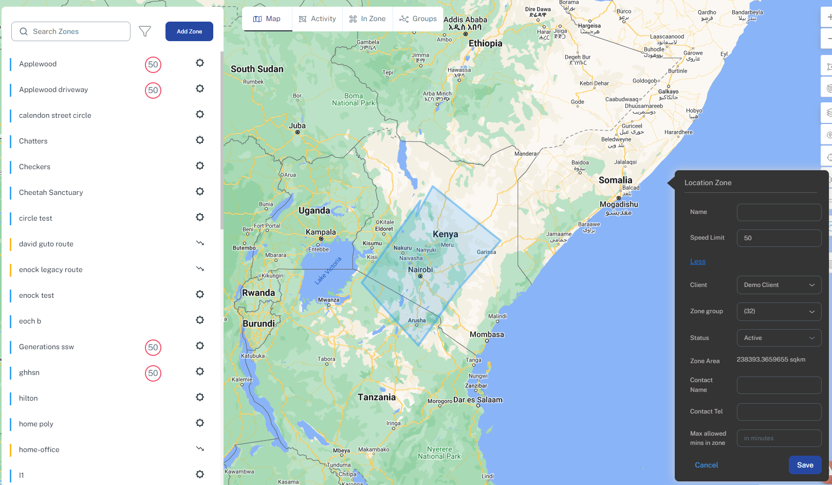This screenshot has width=832, height=485.
Task: Click the 50 speed limit badge for ghhsn
Action: 153,373
